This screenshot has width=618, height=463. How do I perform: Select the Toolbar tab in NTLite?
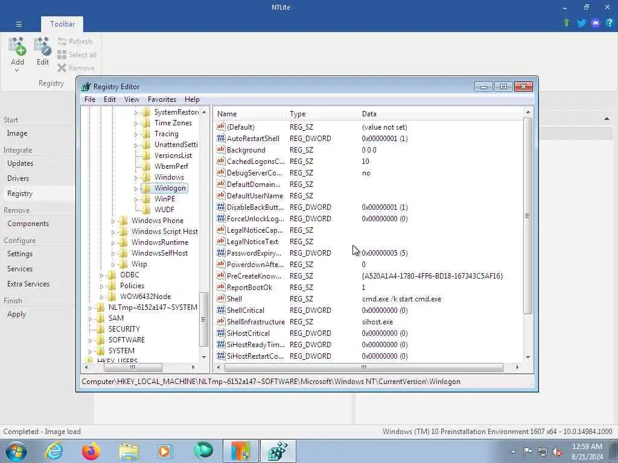pos(62,24)
